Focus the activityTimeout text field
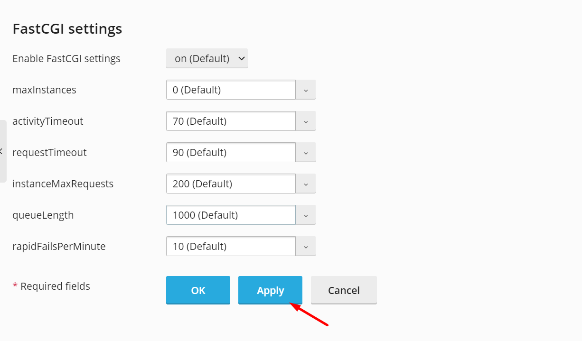582x341 pixels. [231, 121]
